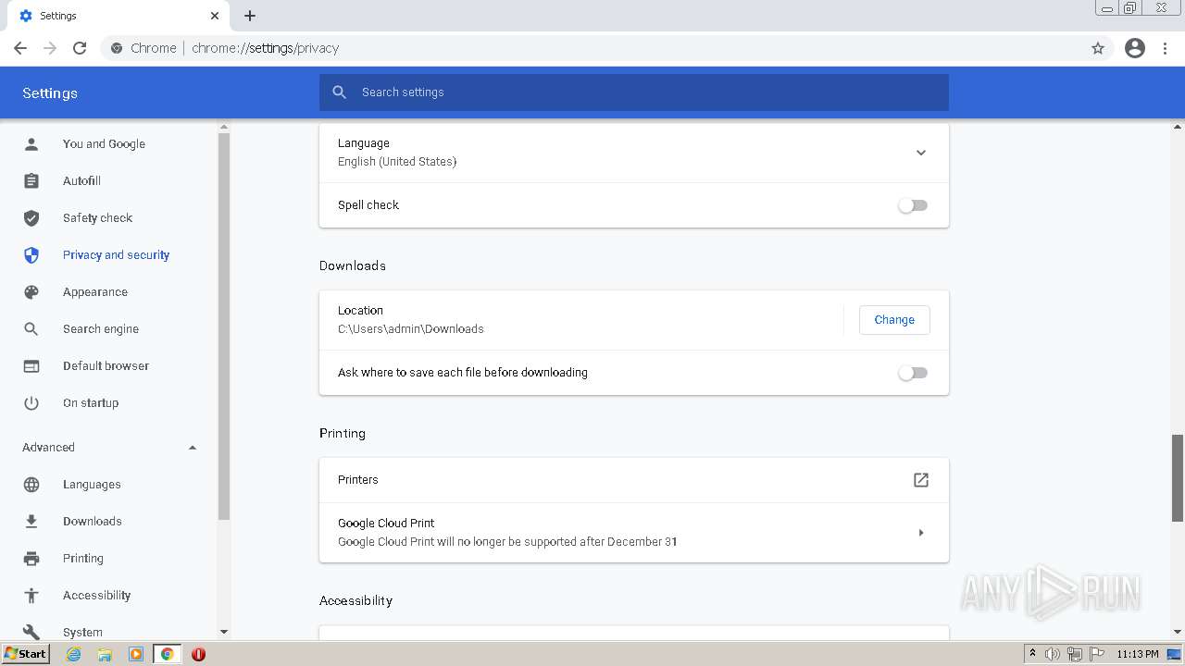Expand Google Cloud Print arrow
The image size is (1185, 666).
tap(920, 533)
